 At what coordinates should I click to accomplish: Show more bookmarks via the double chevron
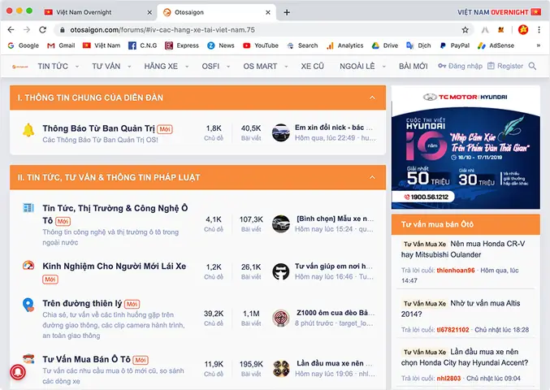tap(539, 45)
